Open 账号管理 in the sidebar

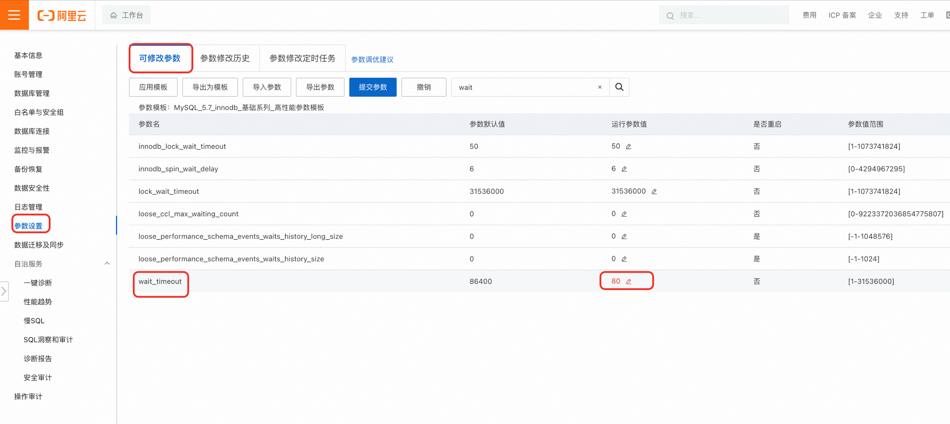point(28,74)
